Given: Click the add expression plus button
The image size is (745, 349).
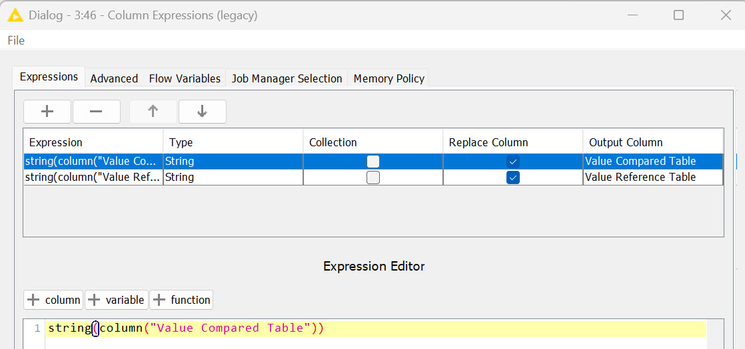Looking at the screenshot, I should [47, 112].
